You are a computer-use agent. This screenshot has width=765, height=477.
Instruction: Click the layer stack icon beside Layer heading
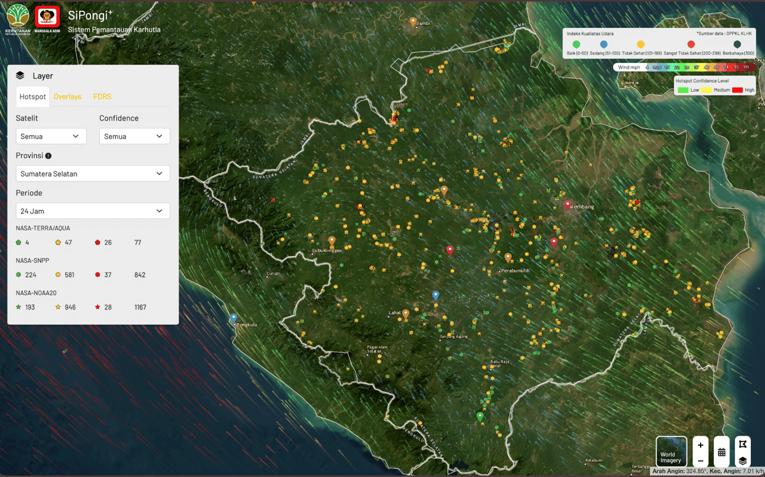[20, 76]
